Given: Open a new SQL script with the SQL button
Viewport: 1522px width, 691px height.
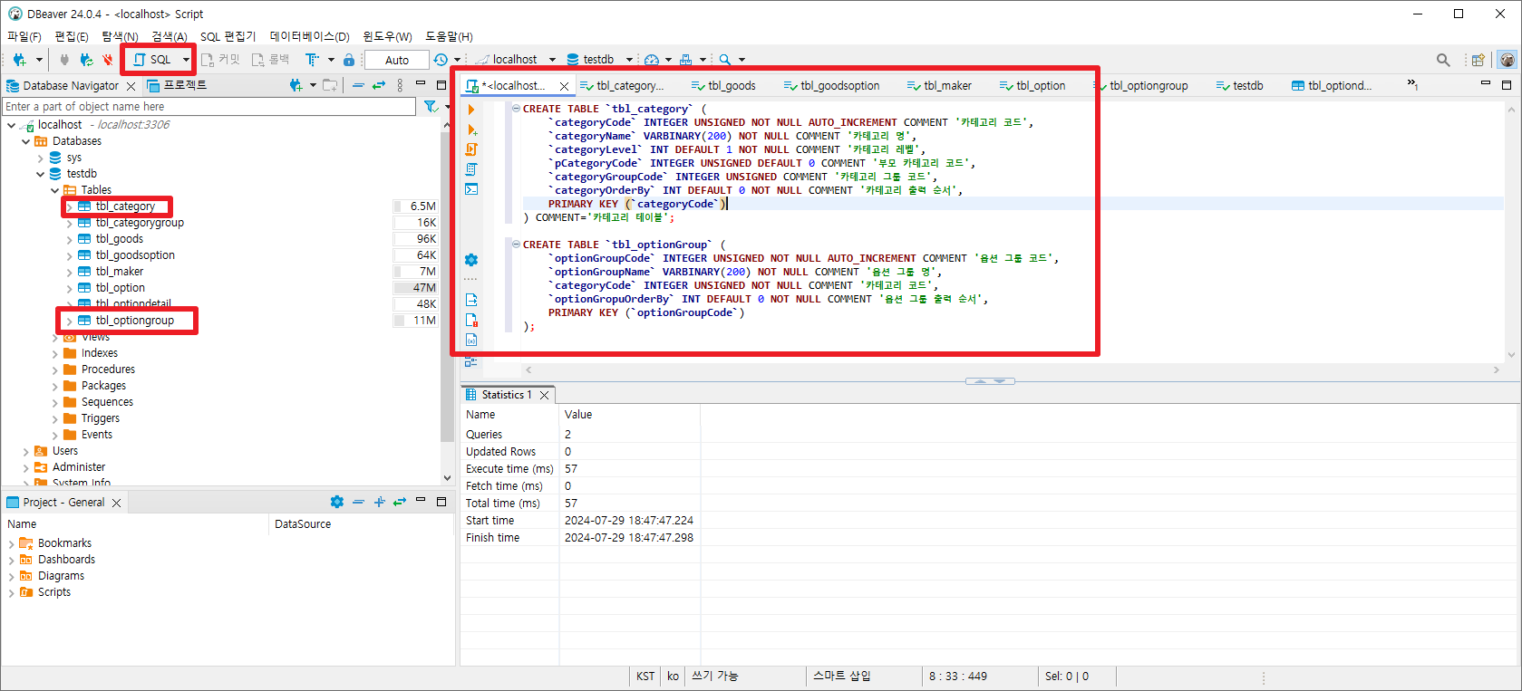Looking at the screenshot, I should click(x=152, y=60).
